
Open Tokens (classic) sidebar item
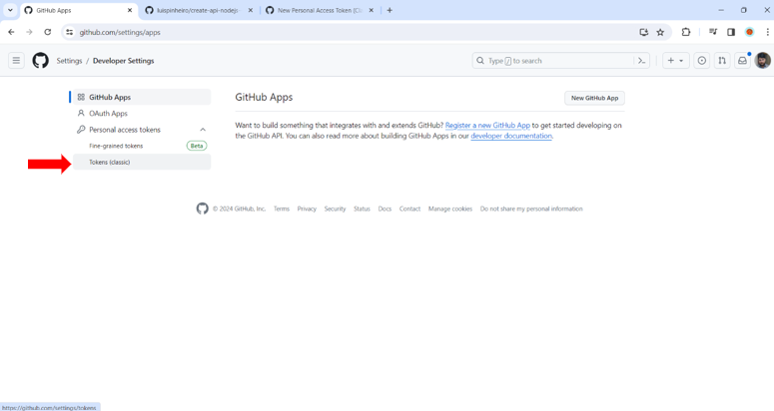[142, 163]
